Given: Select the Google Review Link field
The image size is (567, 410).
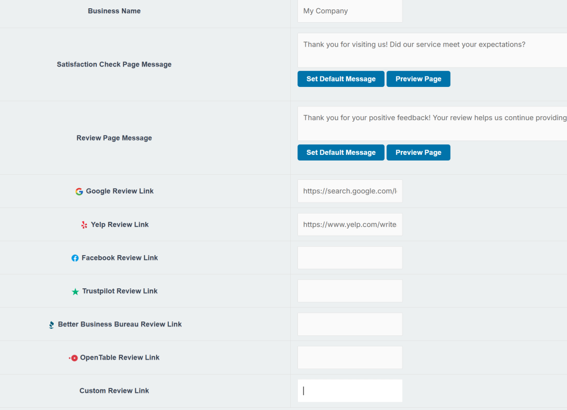Looking at the screenshot, I should (x=349, y=191).
